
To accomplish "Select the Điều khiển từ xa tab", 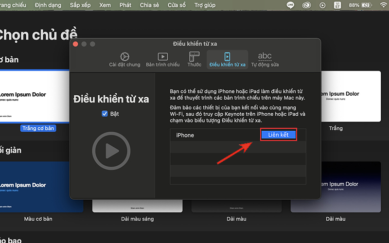I will pyautogui.click(x=227, y=60).
